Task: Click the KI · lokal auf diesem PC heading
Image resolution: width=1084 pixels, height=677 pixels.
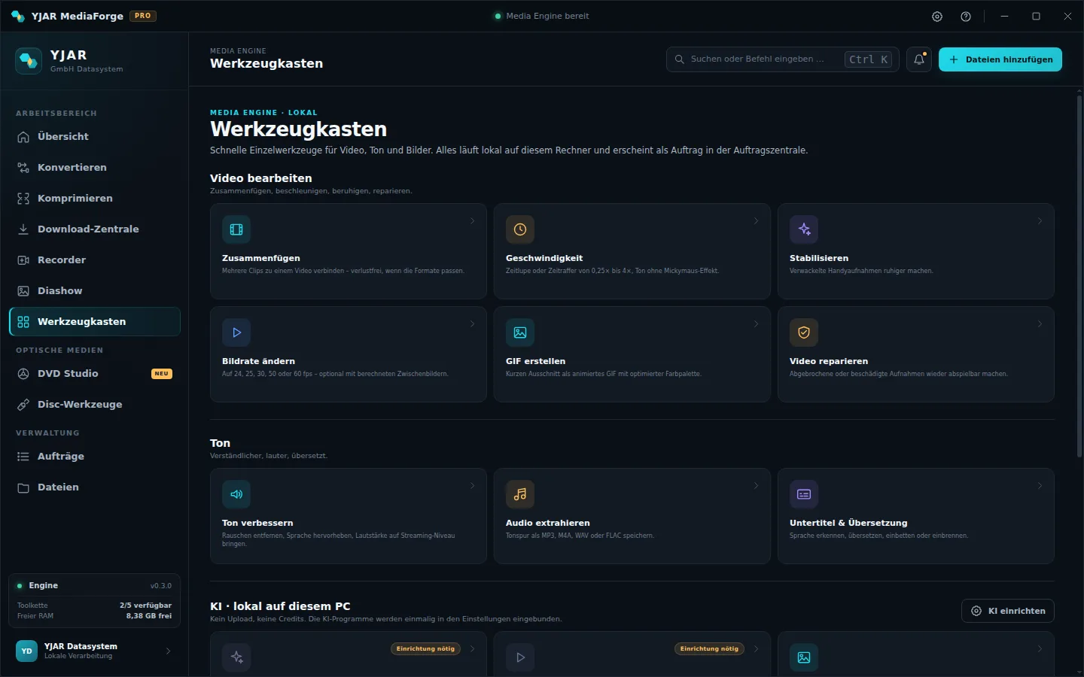Action: 280,606
